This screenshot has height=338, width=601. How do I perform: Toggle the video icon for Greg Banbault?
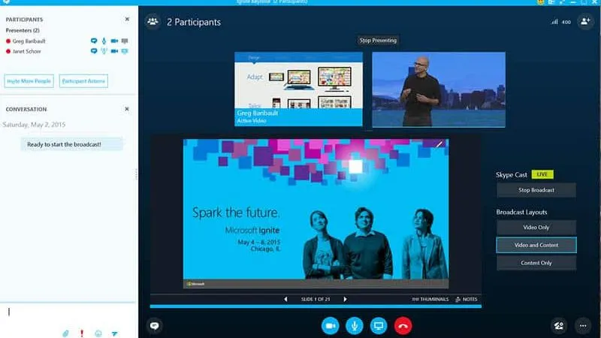114,41
